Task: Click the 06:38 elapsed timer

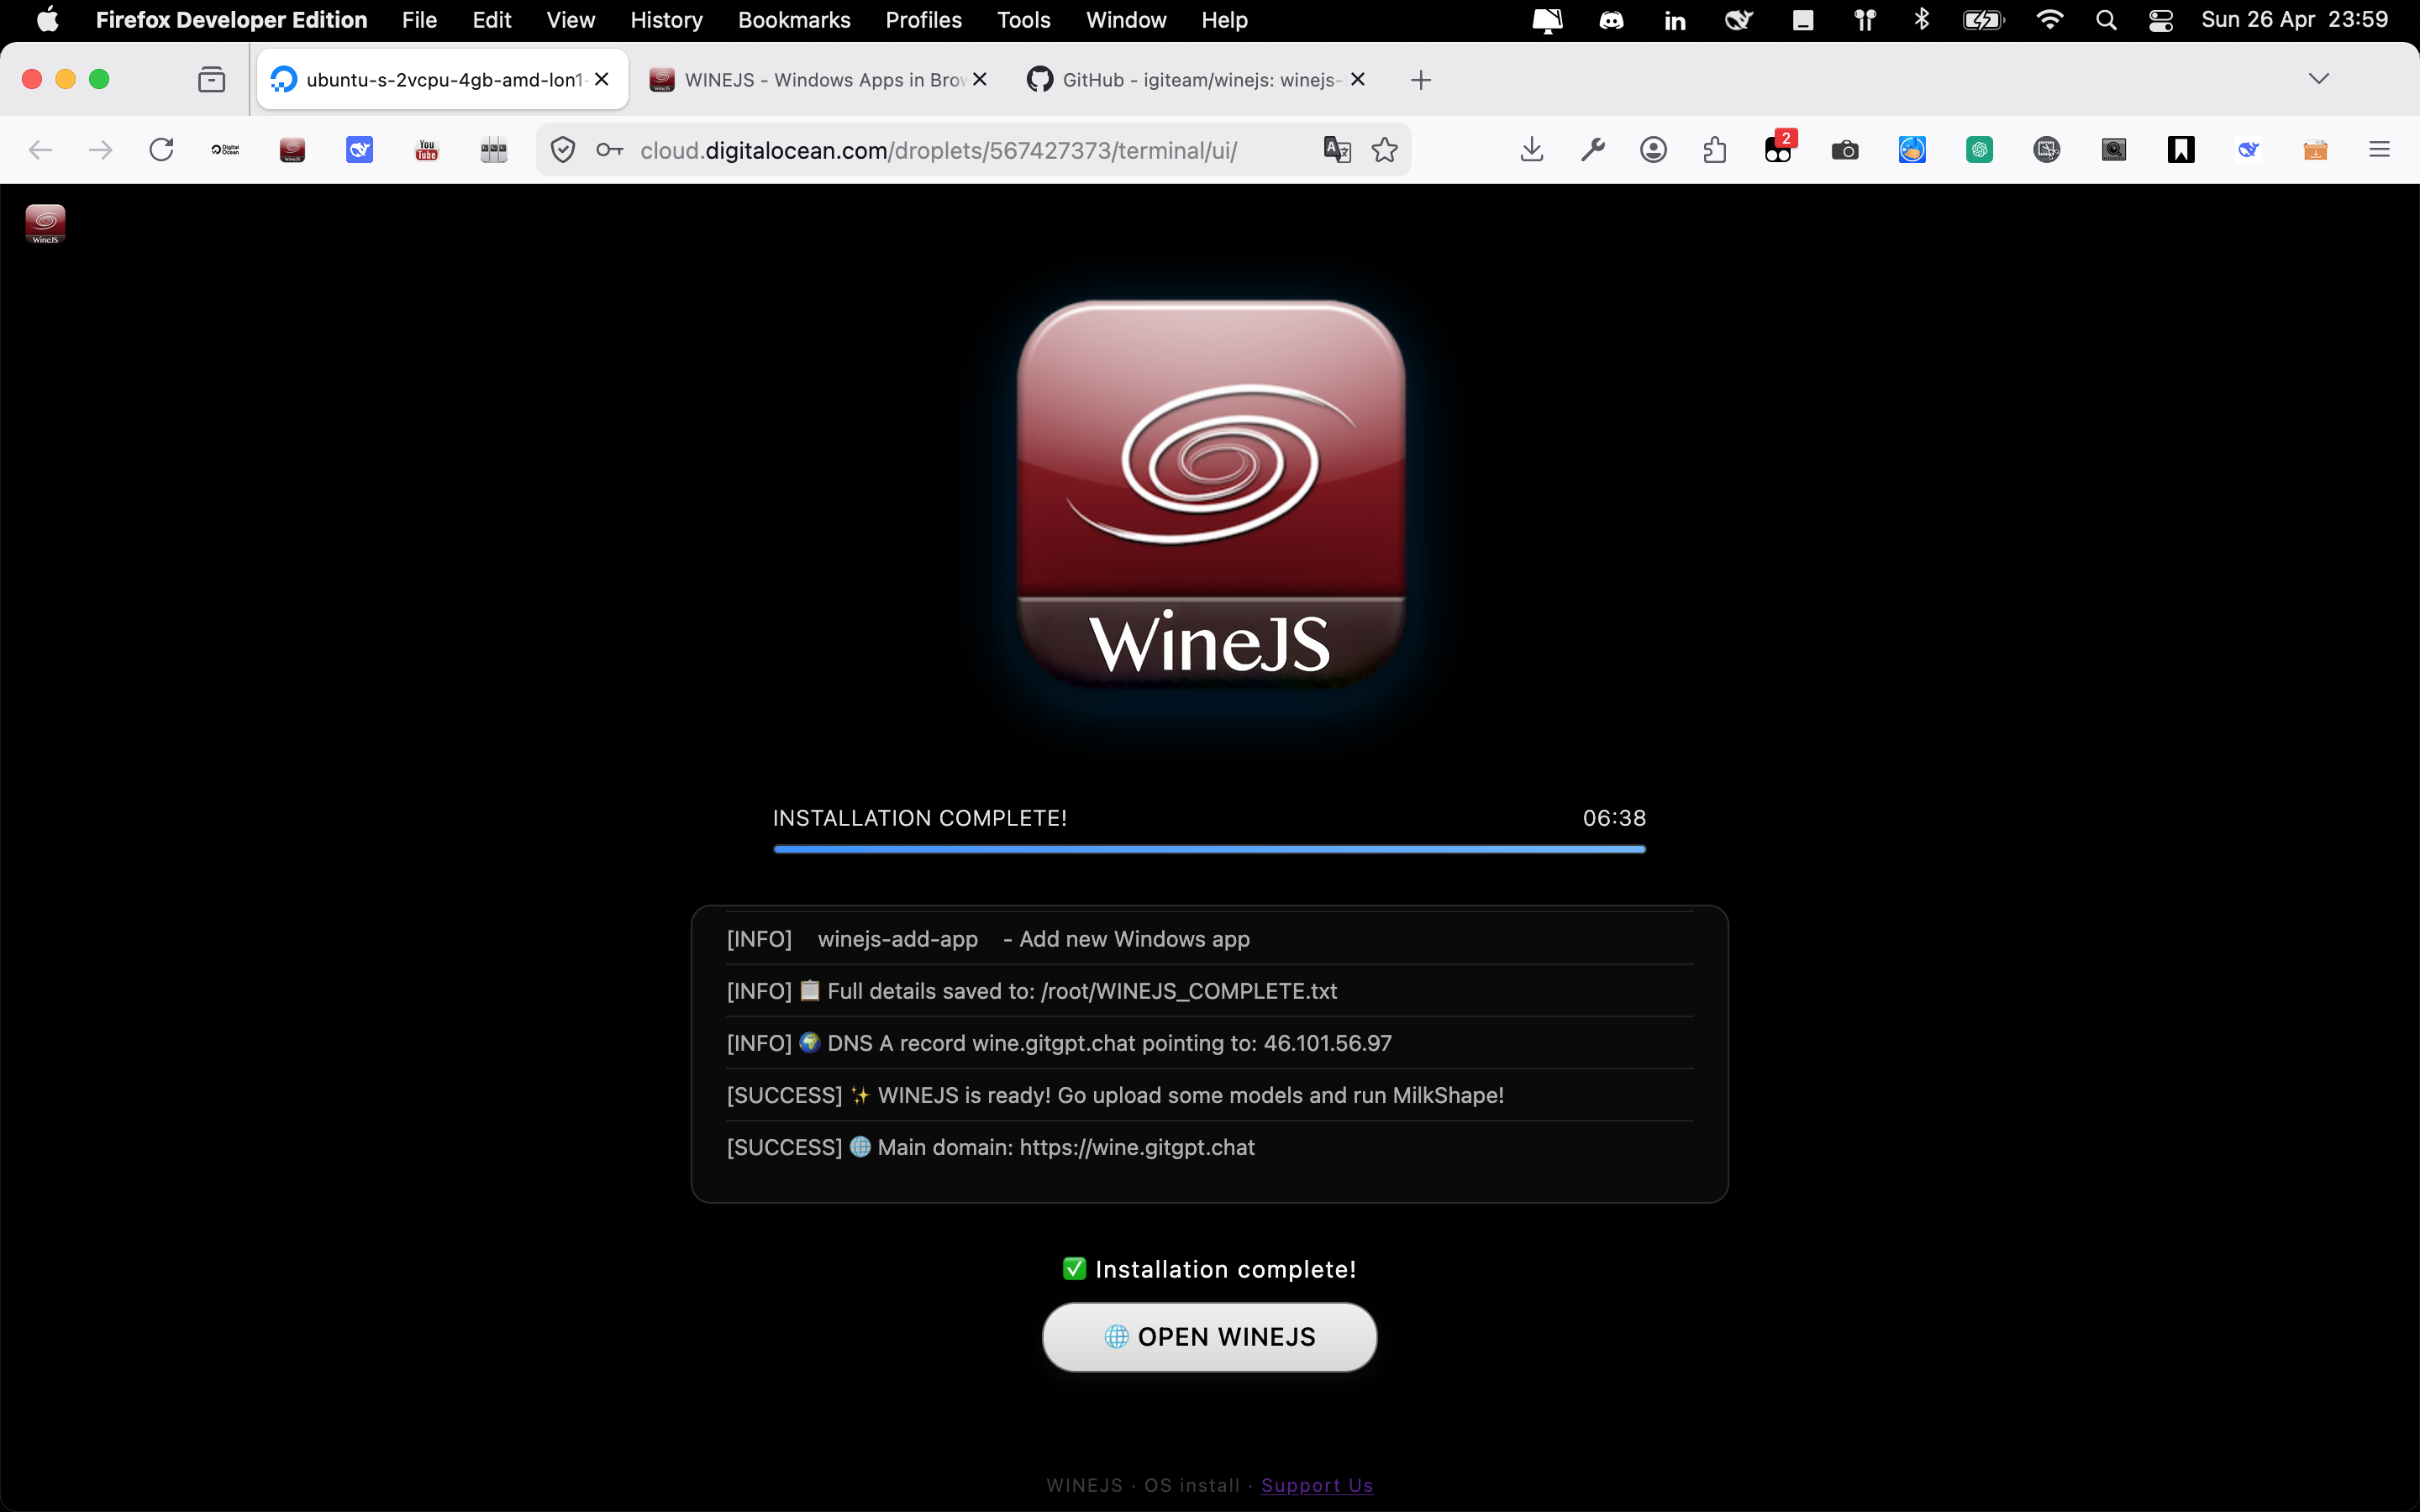Action: pyautogui.click(x=1614, y=818)
